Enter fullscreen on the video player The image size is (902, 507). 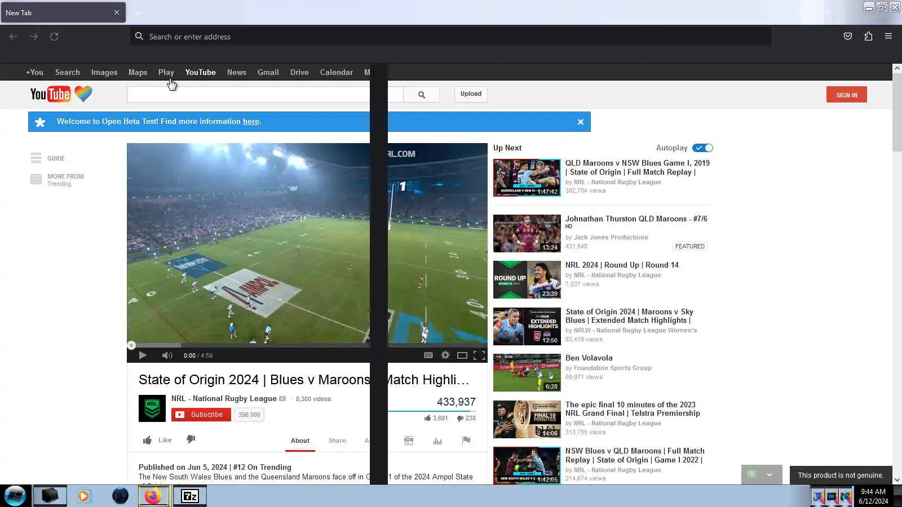479,355
